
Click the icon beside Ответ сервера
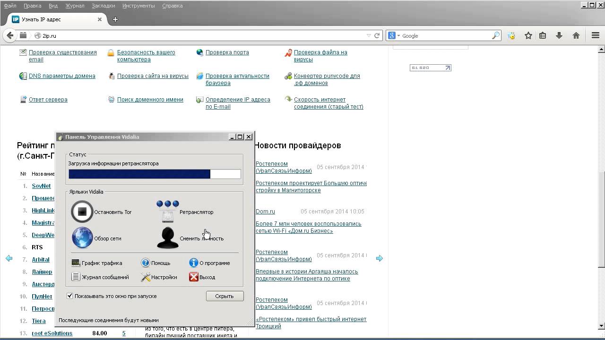pos(23,100)
